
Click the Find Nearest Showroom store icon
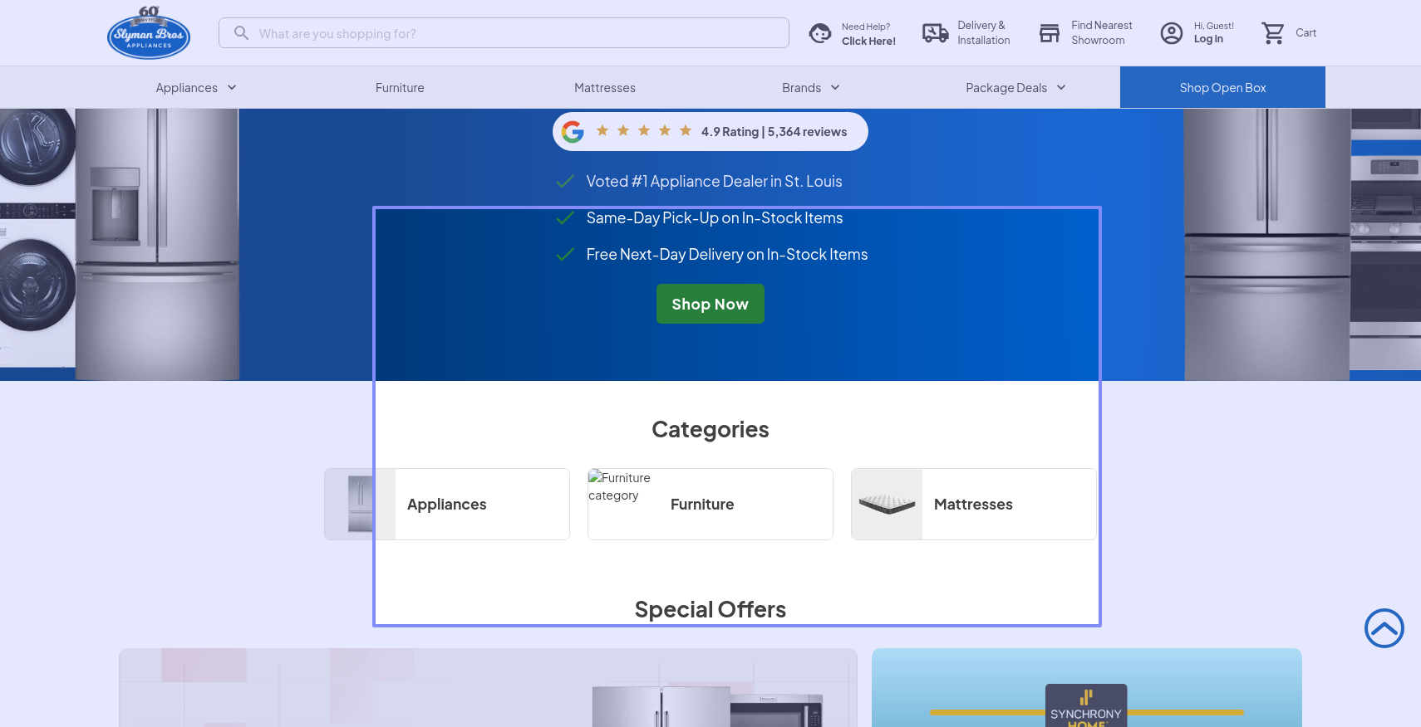[1050, 33]
